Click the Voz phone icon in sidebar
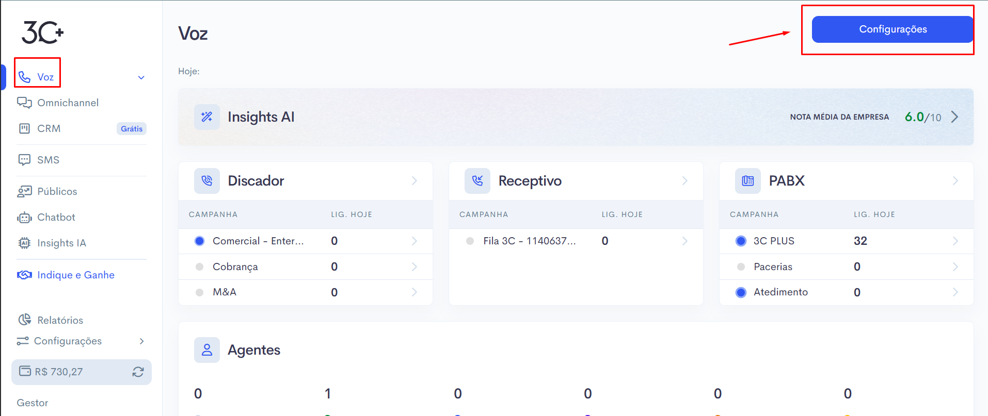Viewport: 988px width, 416px height. click(x=24, y=77)
